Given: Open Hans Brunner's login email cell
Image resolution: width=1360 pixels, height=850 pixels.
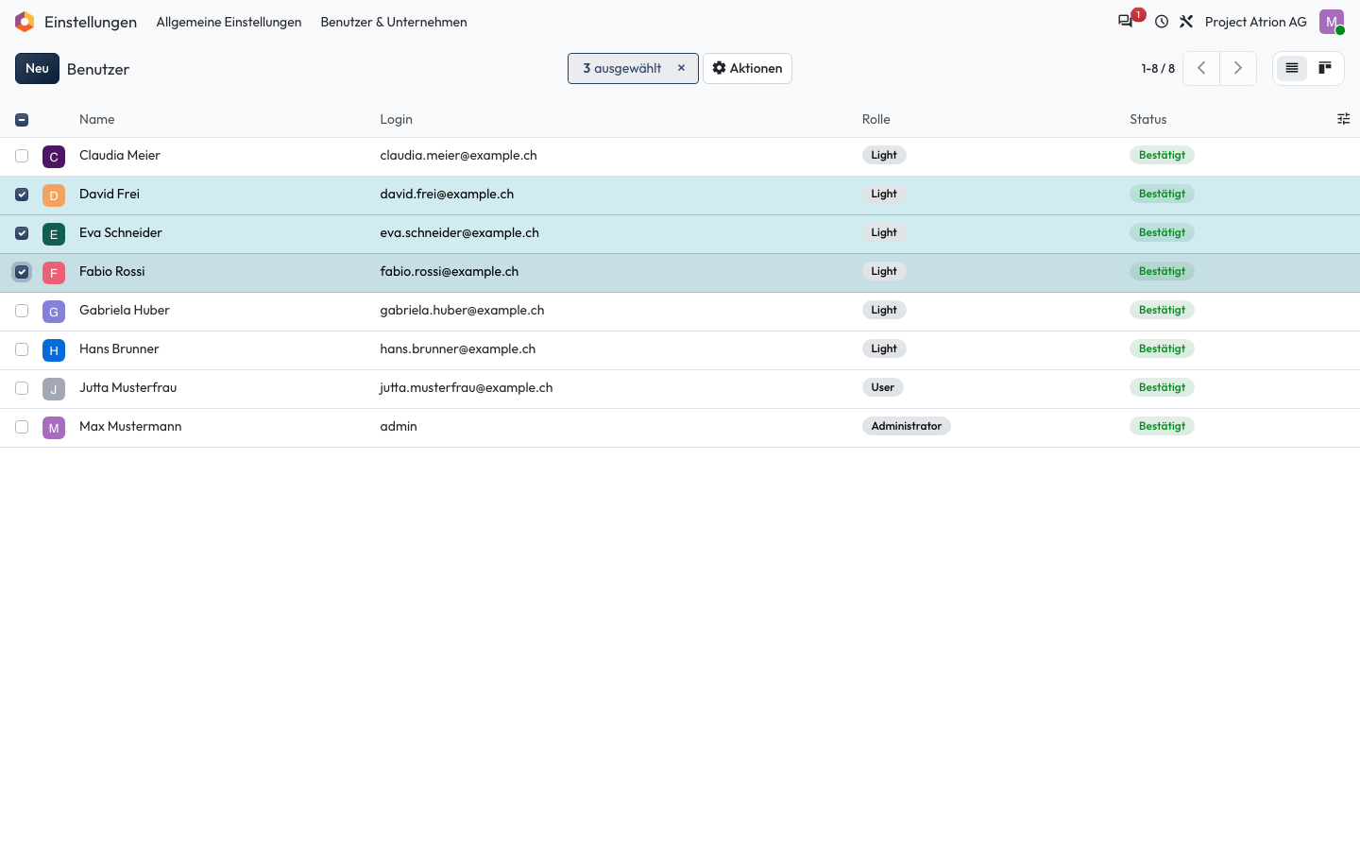Looking at the screenshot, I should [458, 348].
